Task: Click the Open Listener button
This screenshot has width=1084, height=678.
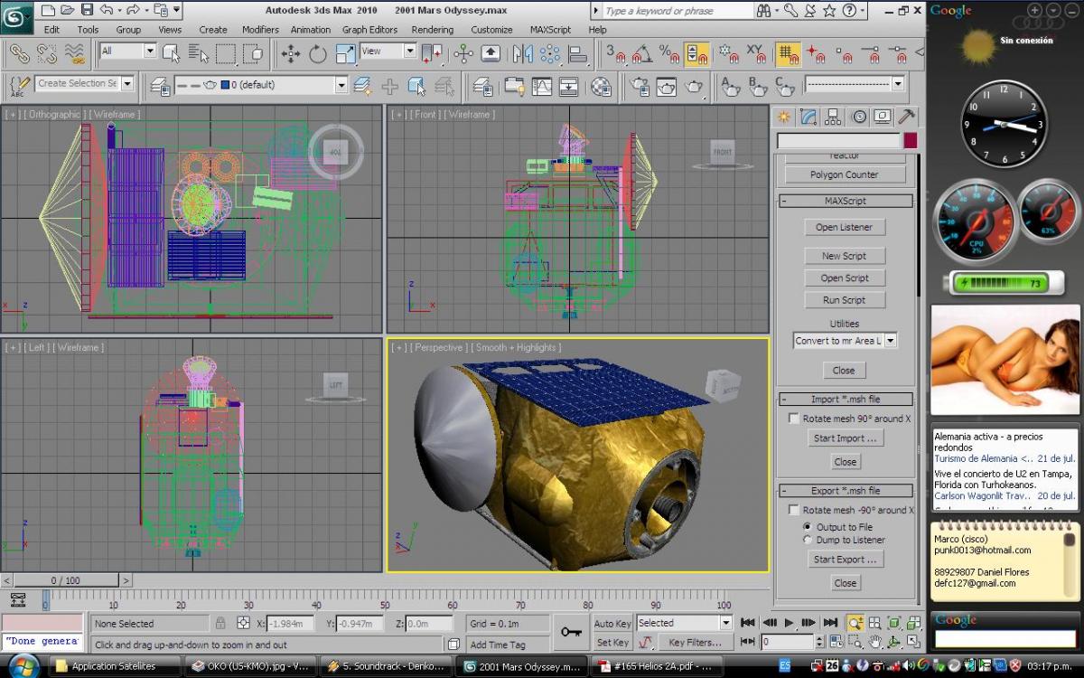Action: pos(845,227)
